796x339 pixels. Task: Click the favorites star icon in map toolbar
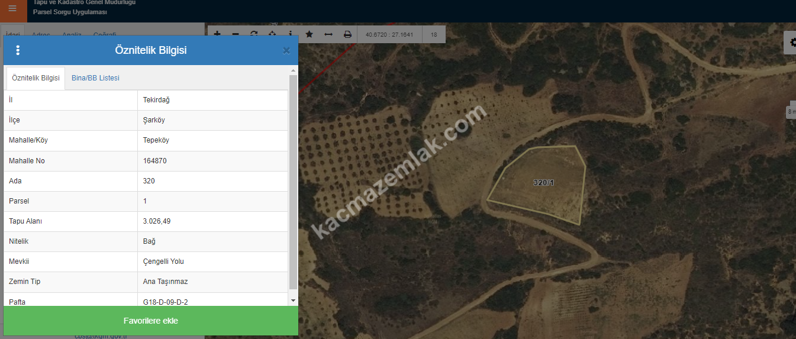tap(309, 34)
